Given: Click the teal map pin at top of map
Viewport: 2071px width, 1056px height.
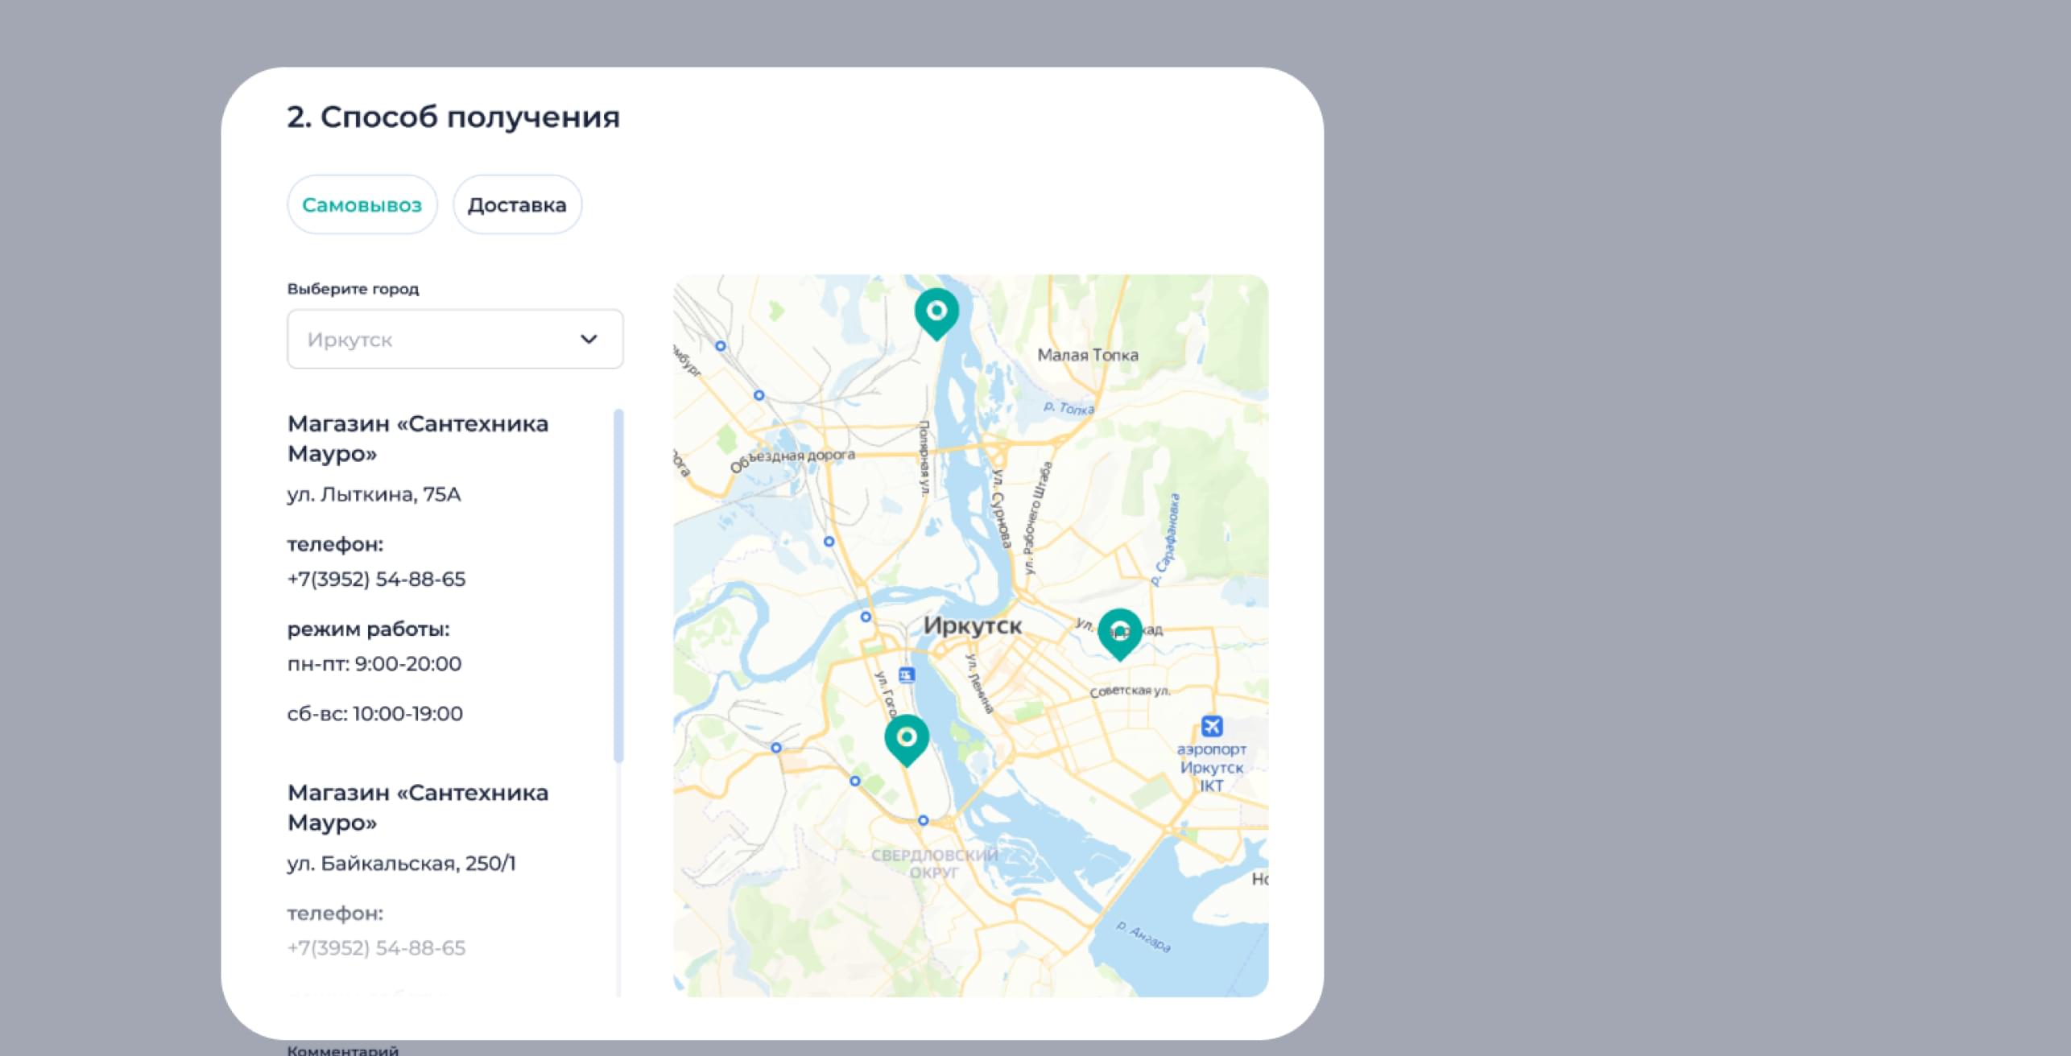Looking at the screenshot, I should pos(936,311).
